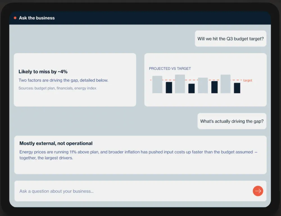Click the 'Energy prices are running 11% above plan' paragraph
Image resolution: width=281 pixels, height=216 pixels.
138,155
